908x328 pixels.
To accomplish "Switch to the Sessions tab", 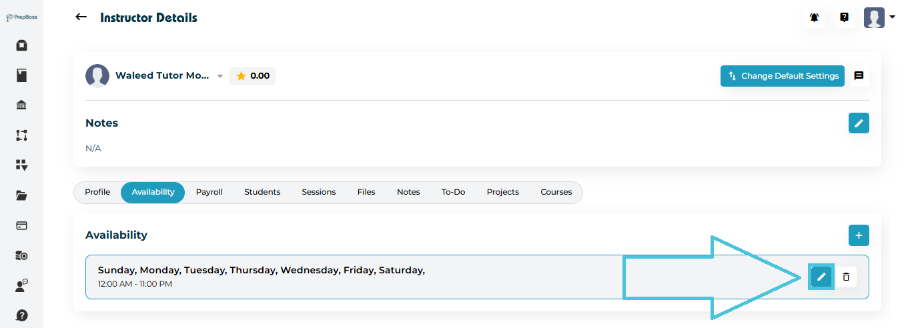I will tap(318, 192).
